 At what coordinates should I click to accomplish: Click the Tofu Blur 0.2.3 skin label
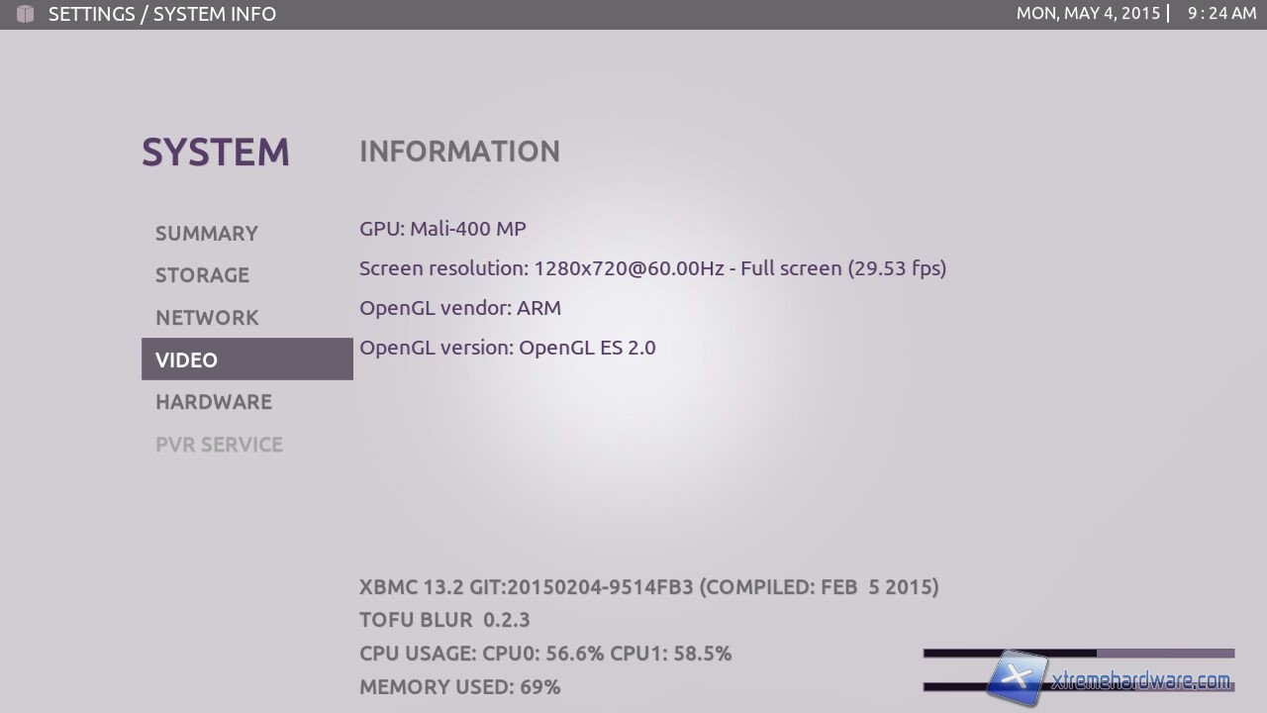(444, 620)
